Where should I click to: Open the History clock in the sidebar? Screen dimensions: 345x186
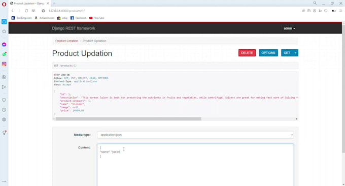pos(4,110)
